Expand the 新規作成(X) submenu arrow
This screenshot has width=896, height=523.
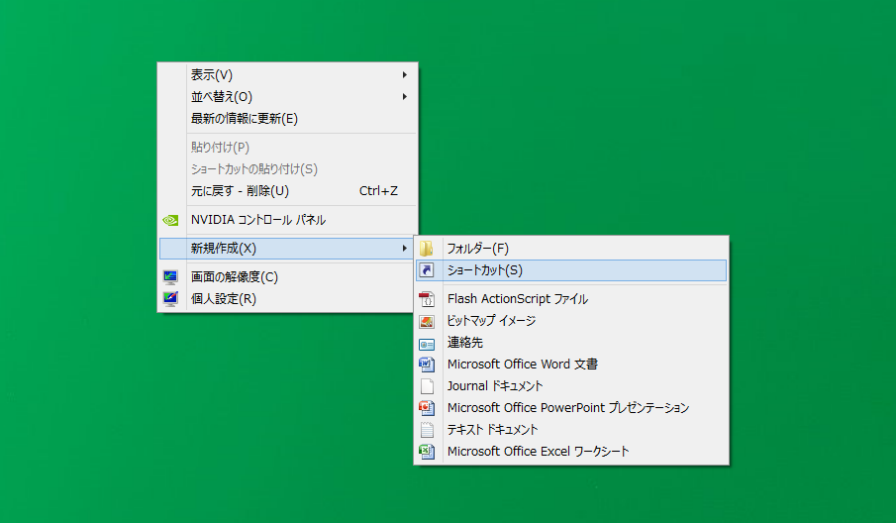(405, 248)
